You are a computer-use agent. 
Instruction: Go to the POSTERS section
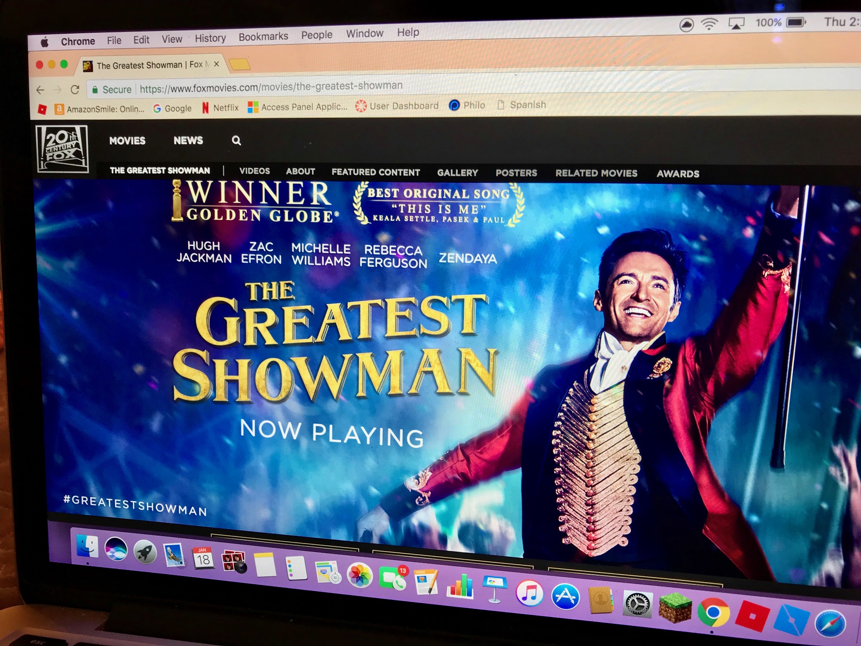516,173
